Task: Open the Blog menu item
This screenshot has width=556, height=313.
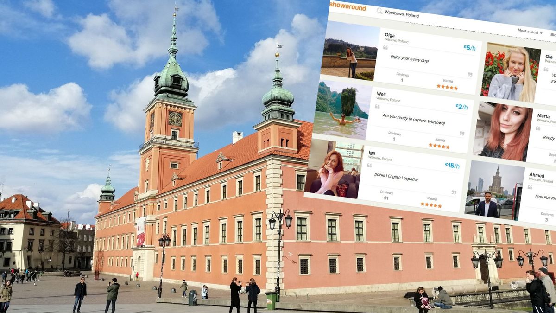Action: click(x=553, y=35)
